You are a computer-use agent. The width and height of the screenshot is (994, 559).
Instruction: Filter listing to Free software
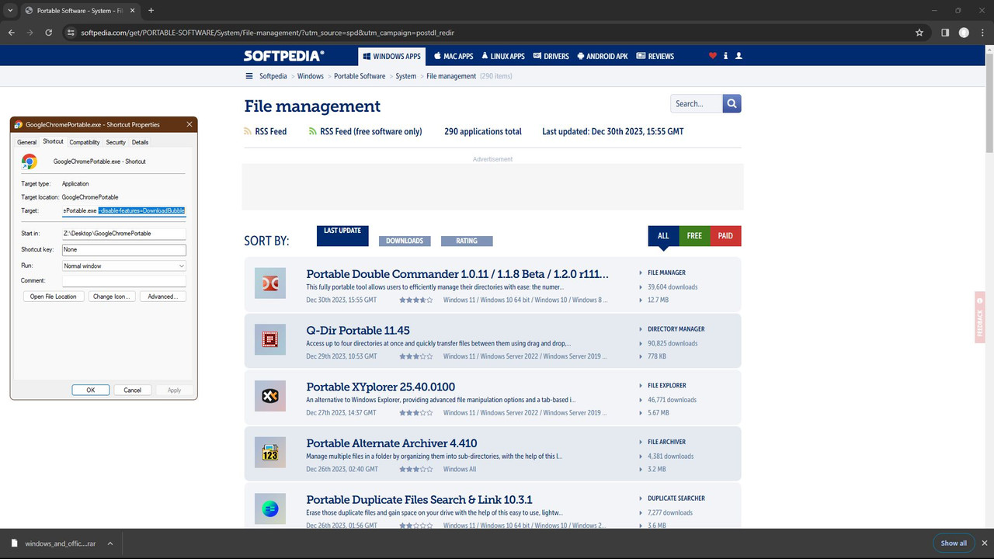[x=694, y=236]
